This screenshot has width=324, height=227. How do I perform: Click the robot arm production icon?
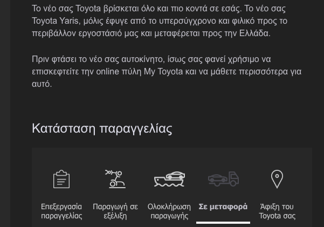pos(115,179)
